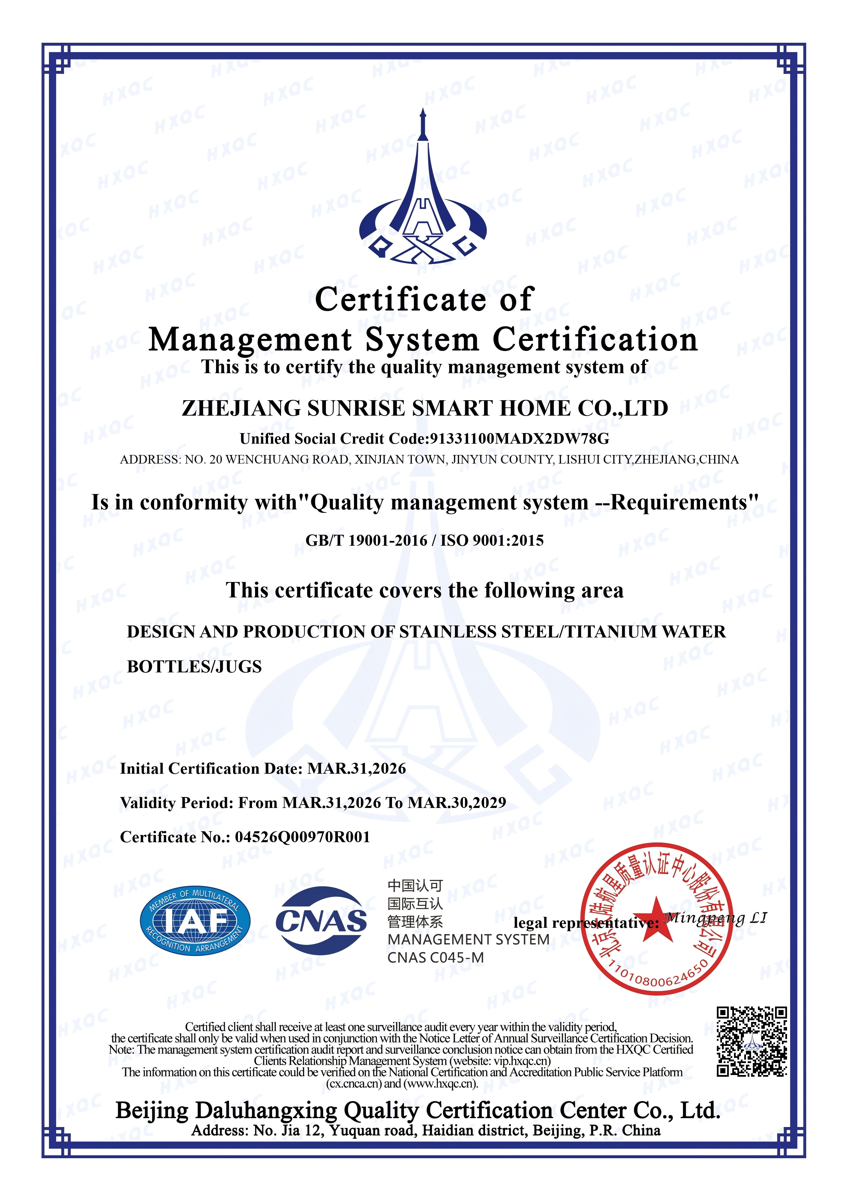
Task: Click the GB/T 19001-2016 / ISO 9001:2015 standard
Action: click(x=424, y=540)
